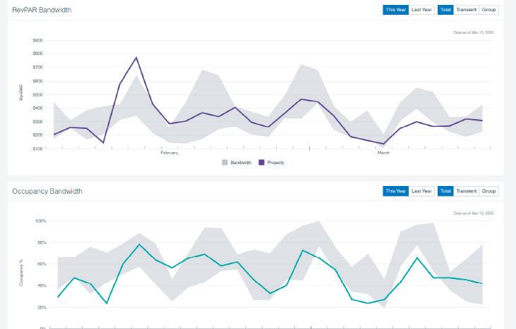The height and width of the screenshot is (329, 516).
Task: Switch RevPAR Bandwidth chart to Last Year
Action: [421, 10]
